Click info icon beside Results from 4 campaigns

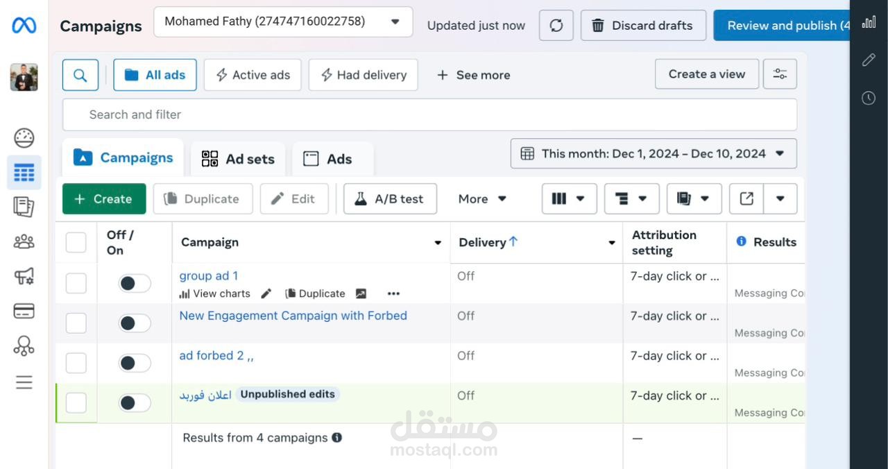[x=336, y=438]
